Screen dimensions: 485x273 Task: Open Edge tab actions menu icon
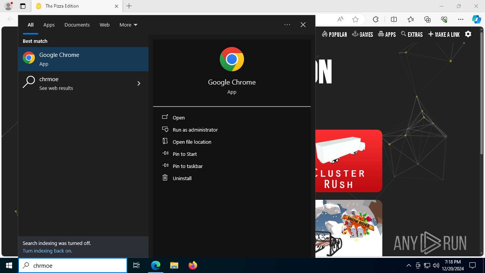click(23, 6)
